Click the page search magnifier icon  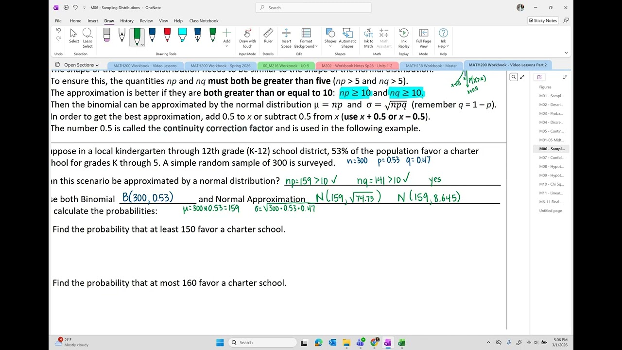click(513, 77)
